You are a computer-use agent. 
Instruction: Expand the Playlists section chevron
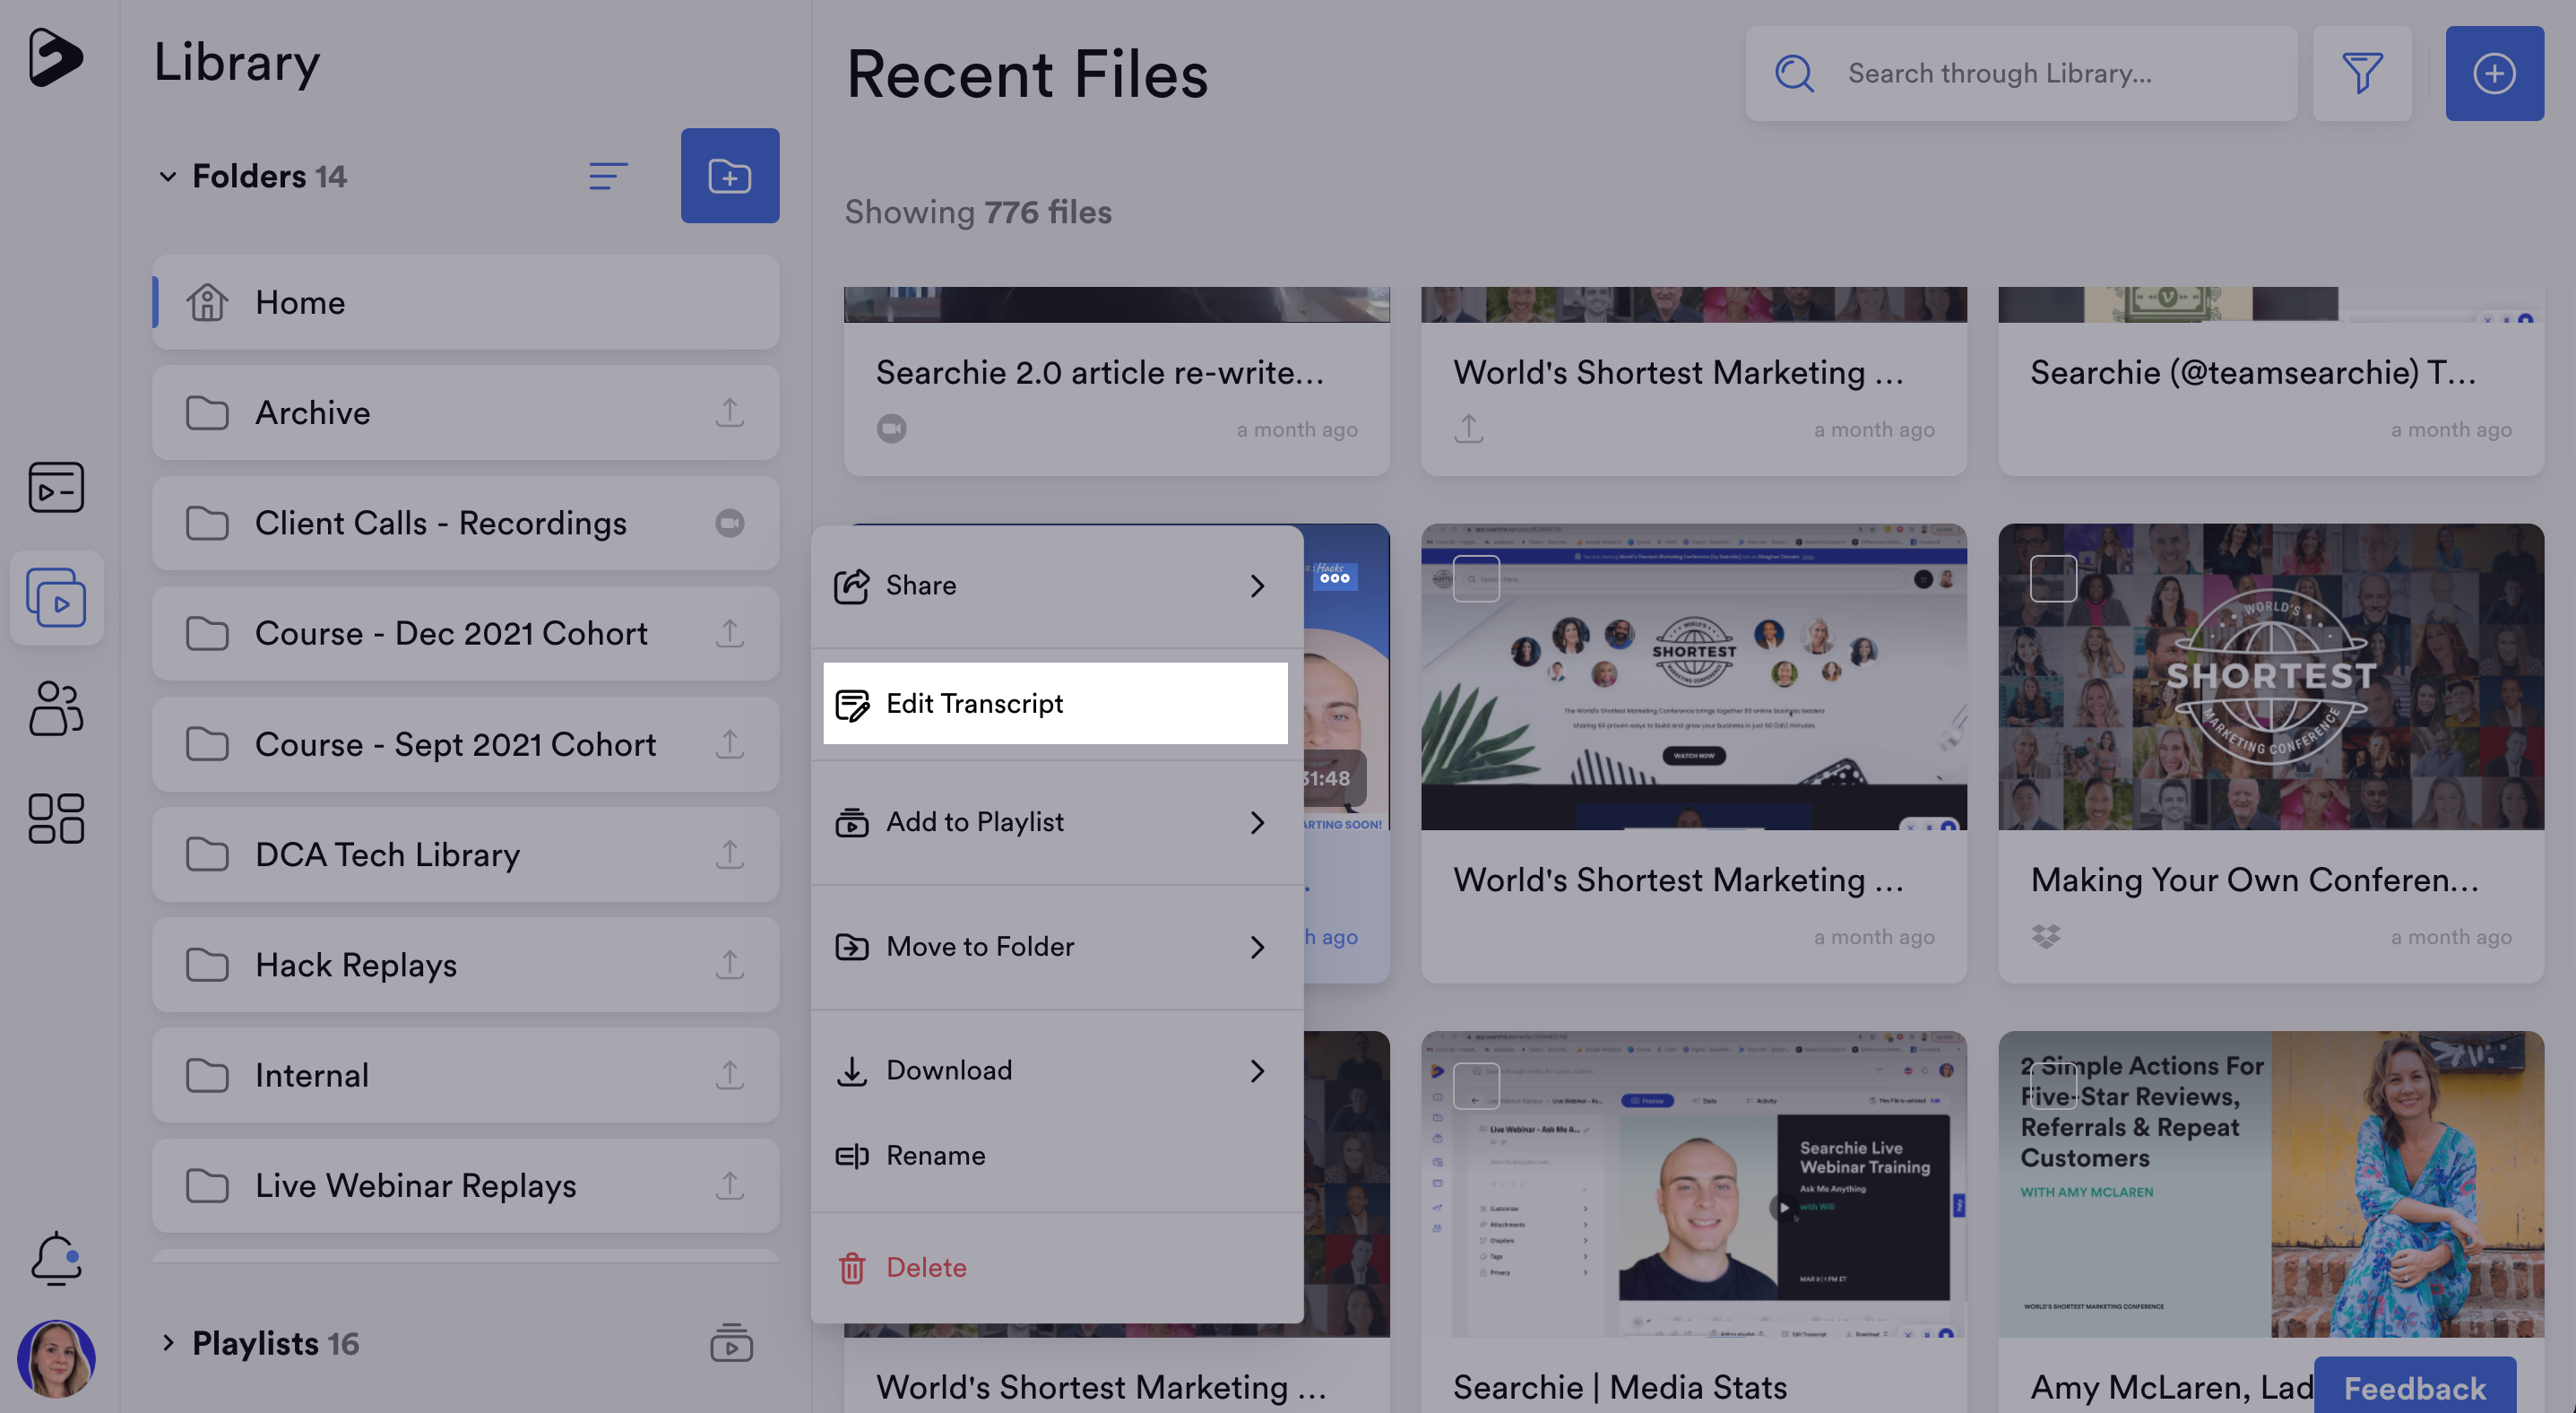point(168,1343)
